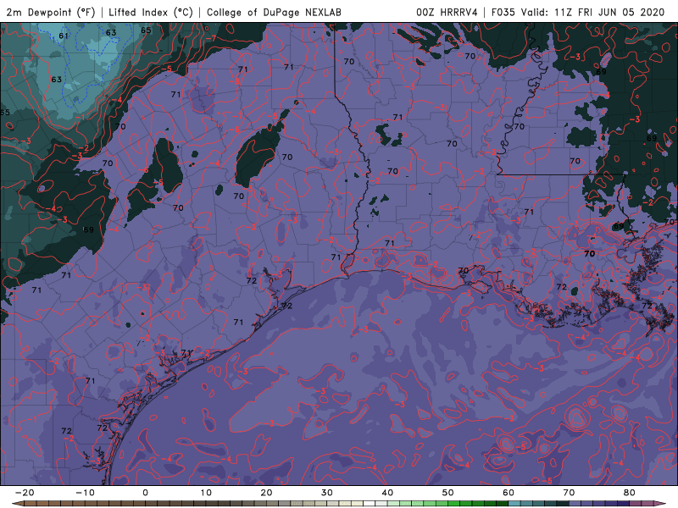
Task: Select the "0" color scale label
Action: coord(145,493)
